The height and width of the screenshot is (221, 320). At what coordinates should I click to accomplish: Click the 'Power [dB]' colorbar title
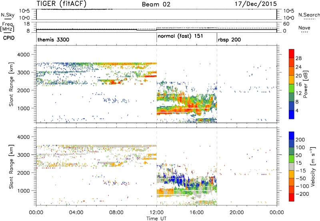[x=306, y=84]
